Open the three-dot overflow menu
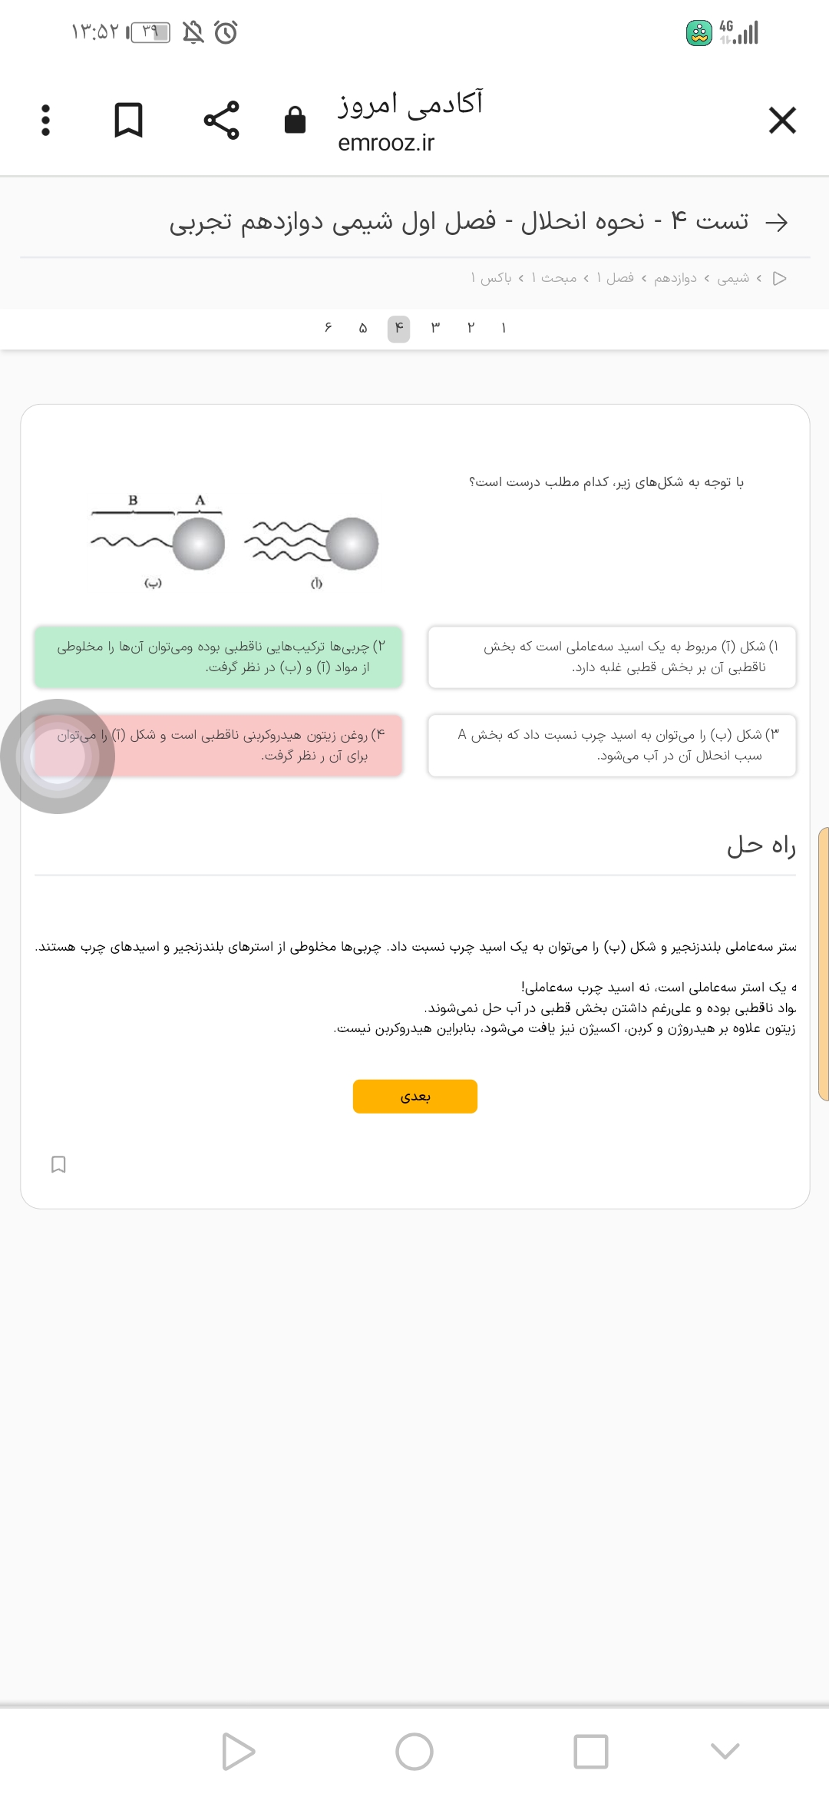 pyautogui.click(x=46, y=121)
